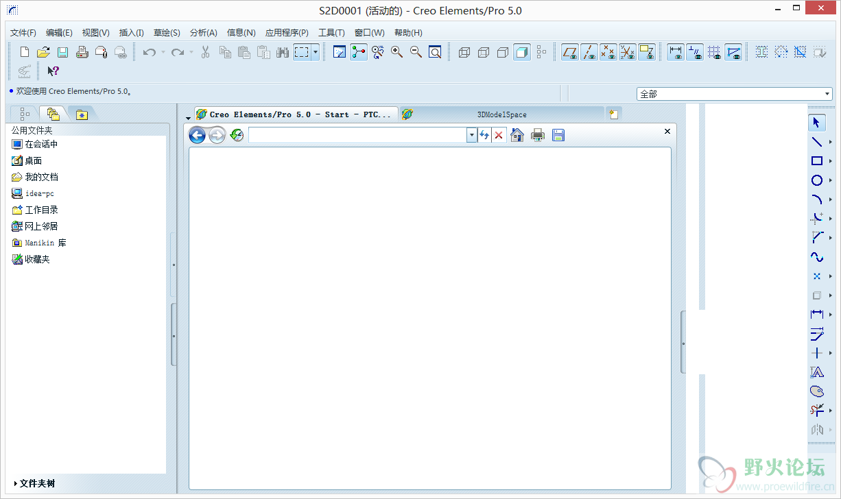
Task: Close the embedded browser panel
Action: (x=667, y=131)
